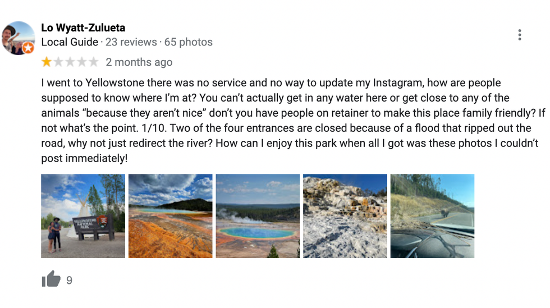Open the 23 reviews link
The height and width of the screenshot is (308, 550).
131,42
